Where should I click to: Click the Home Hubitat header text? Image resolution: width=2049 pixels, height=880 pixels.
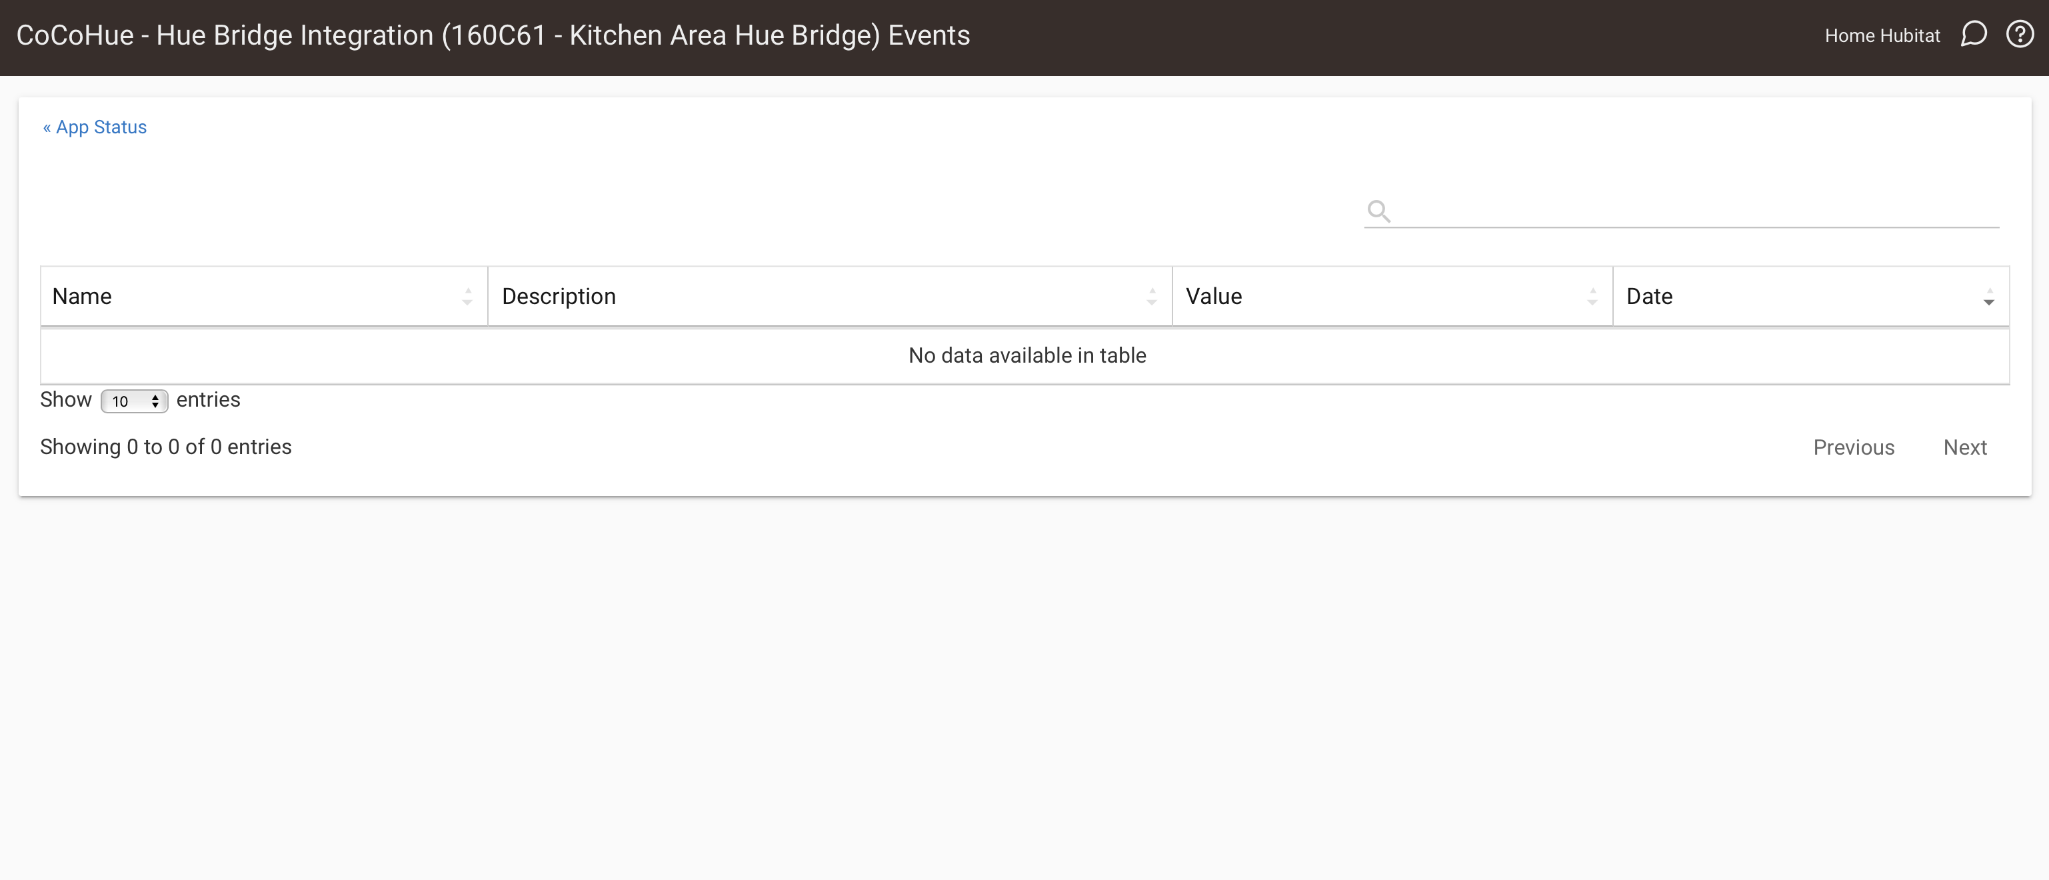click(1882, 36)
